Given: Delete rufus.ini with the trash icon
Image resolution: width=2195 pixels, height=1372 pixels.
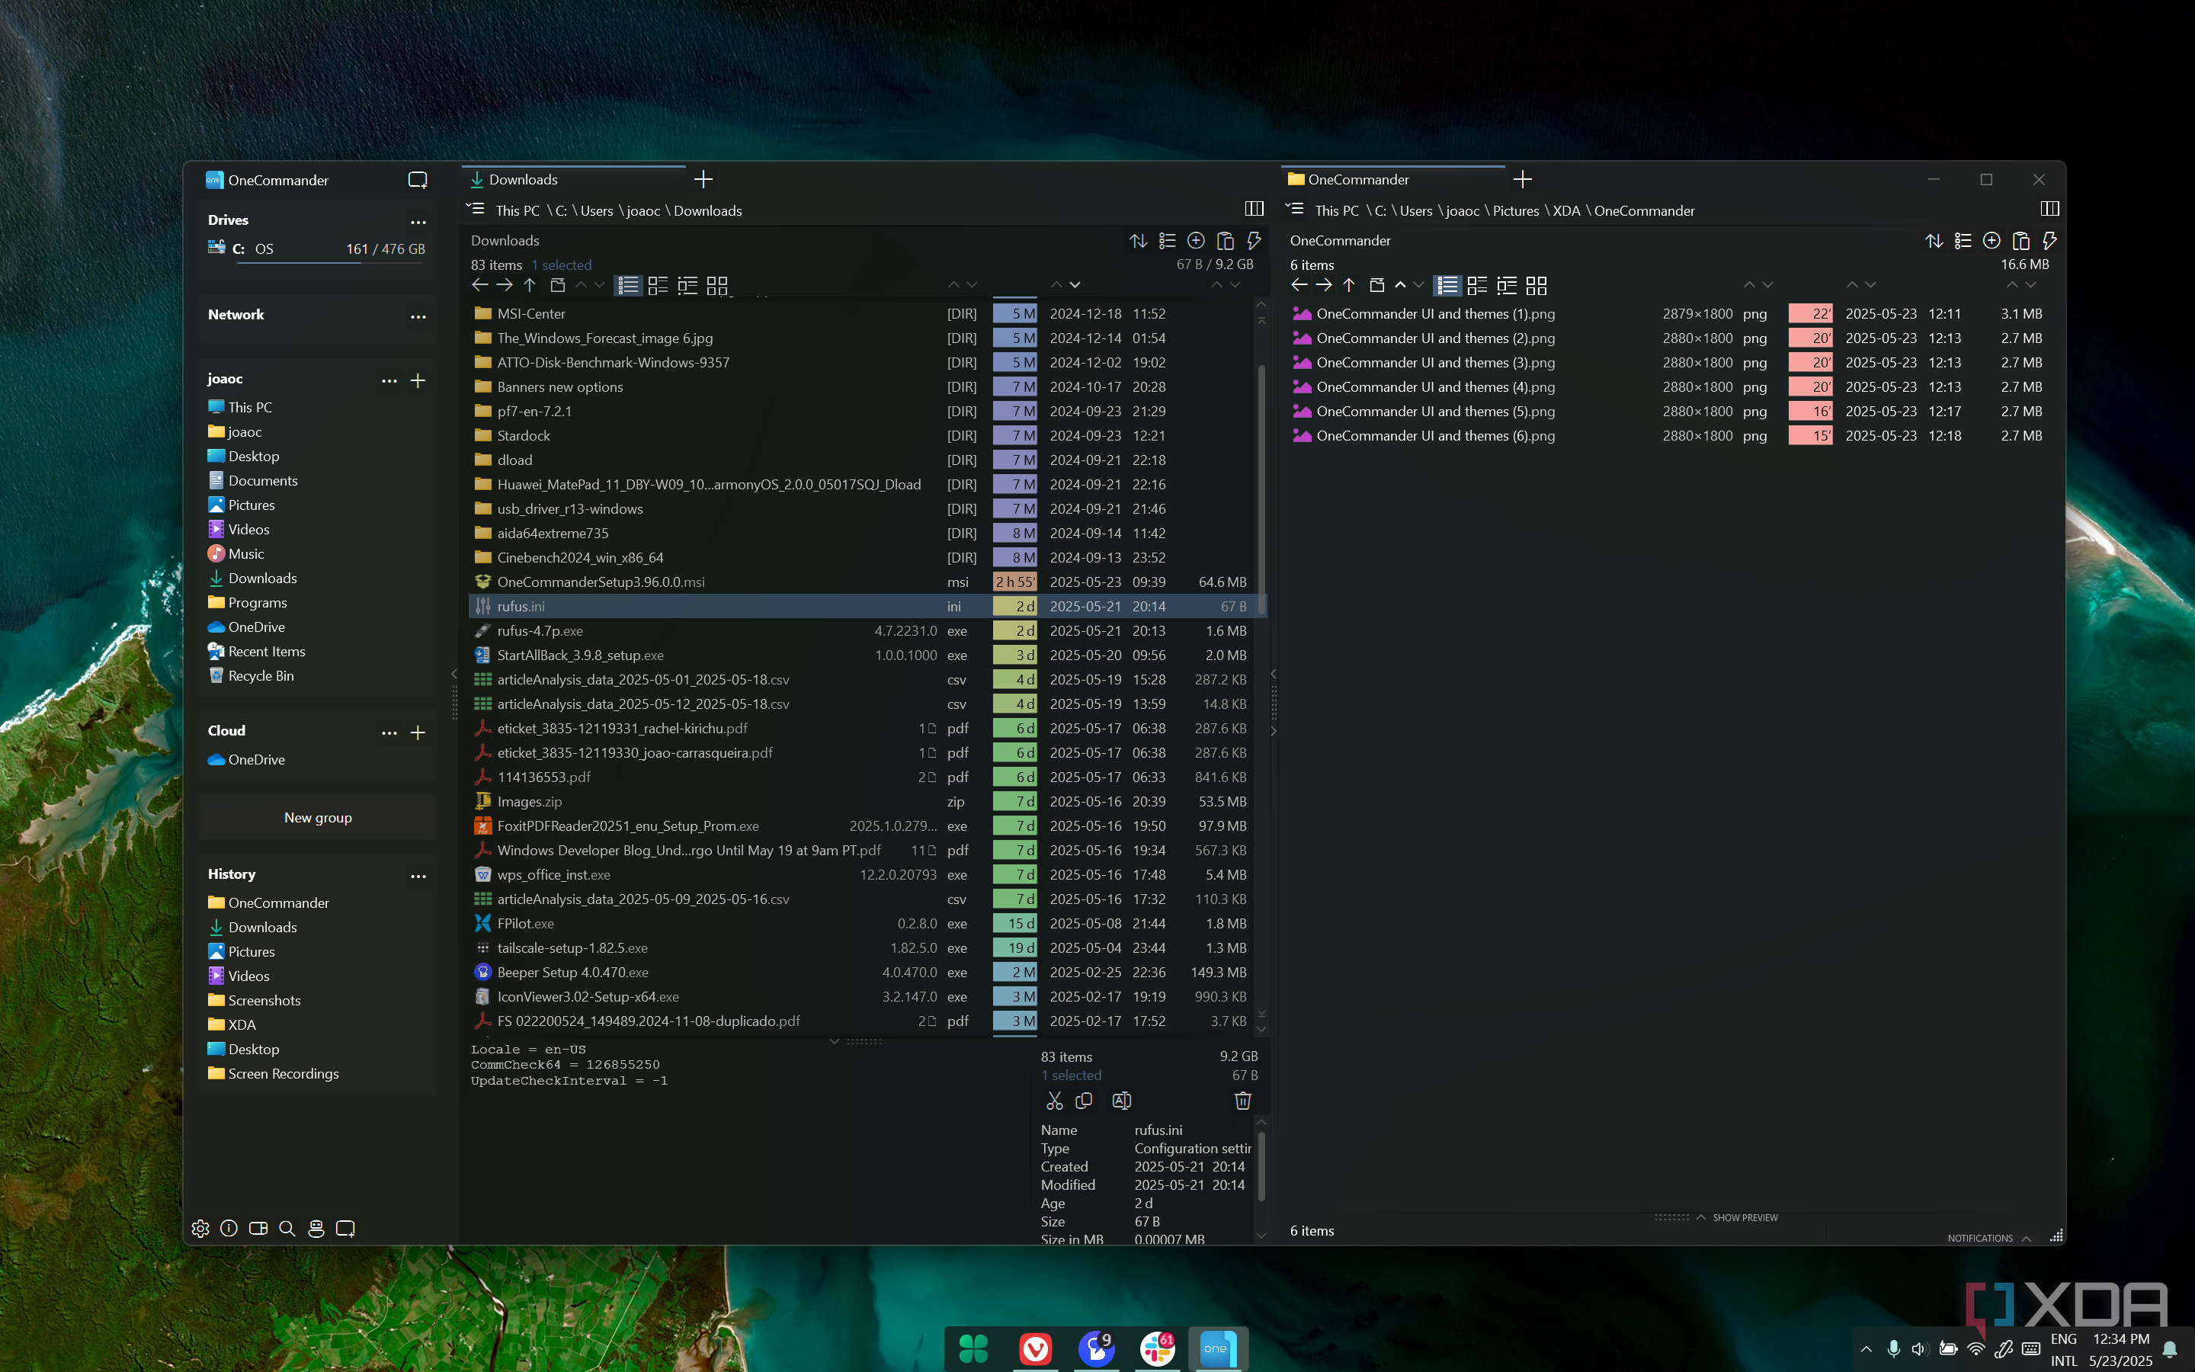Looking at the screenshot, I should (1242, 1101).
